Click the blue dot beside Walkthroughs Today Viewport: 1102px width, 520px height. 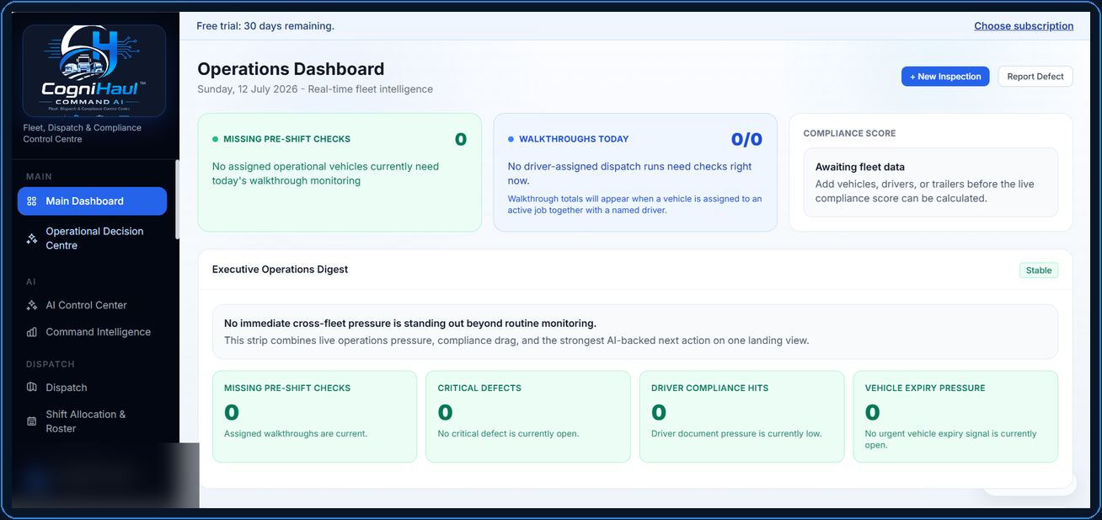click(511, 139)
